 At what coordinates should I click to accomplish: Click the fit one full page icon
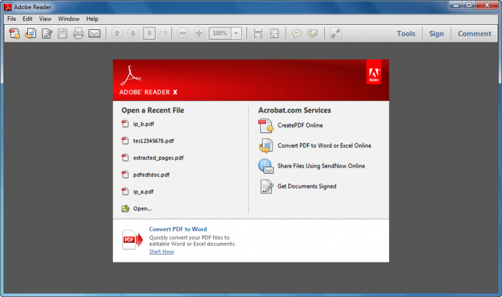point(275,33)
